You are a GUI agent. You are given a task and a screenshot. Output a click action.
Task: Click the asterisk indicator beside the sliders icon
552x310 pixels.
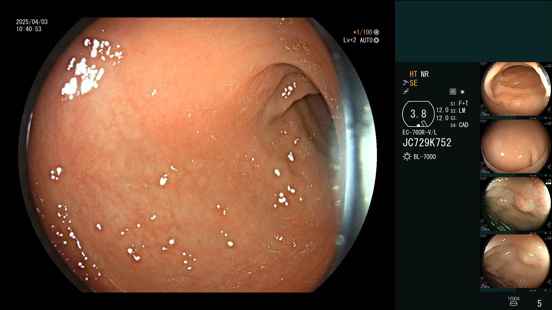point(462,92)
